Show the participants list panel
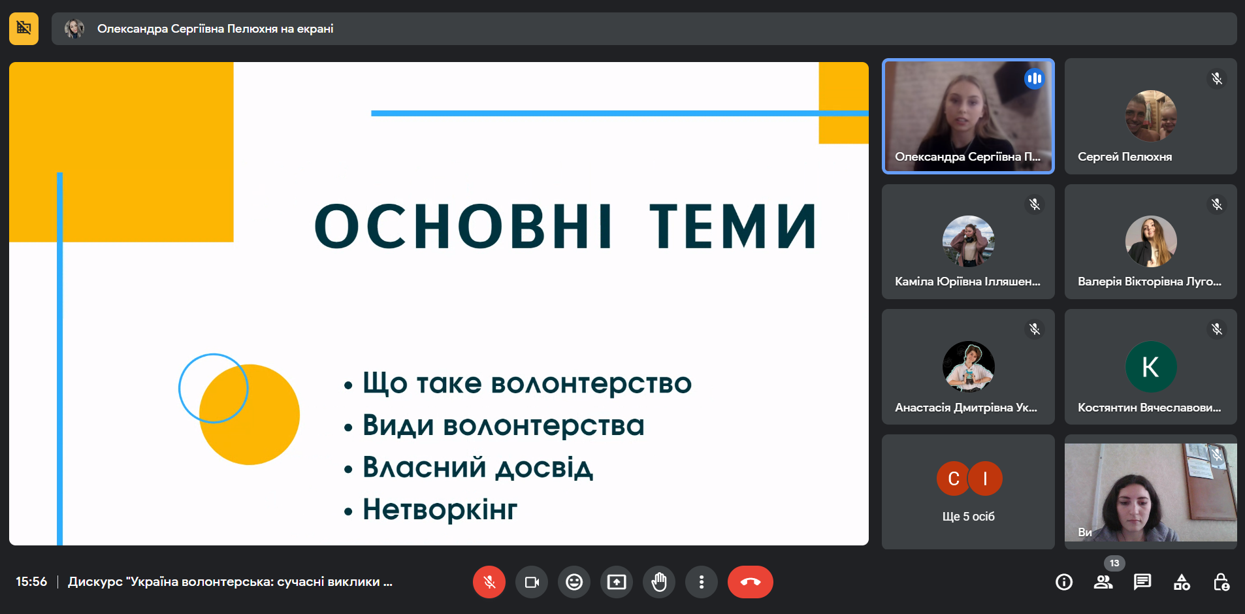This screenshot has height=614, width=1245. click(x=1103, y=582)
